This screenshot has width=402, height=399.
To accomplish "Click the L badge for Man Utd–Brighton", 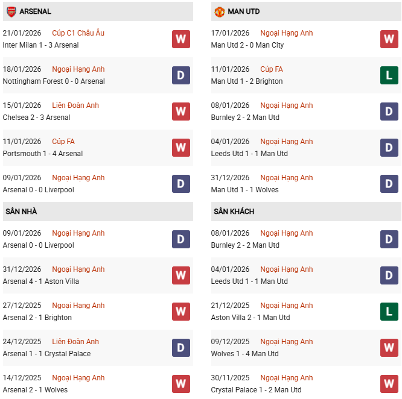I will click(389, 75).
